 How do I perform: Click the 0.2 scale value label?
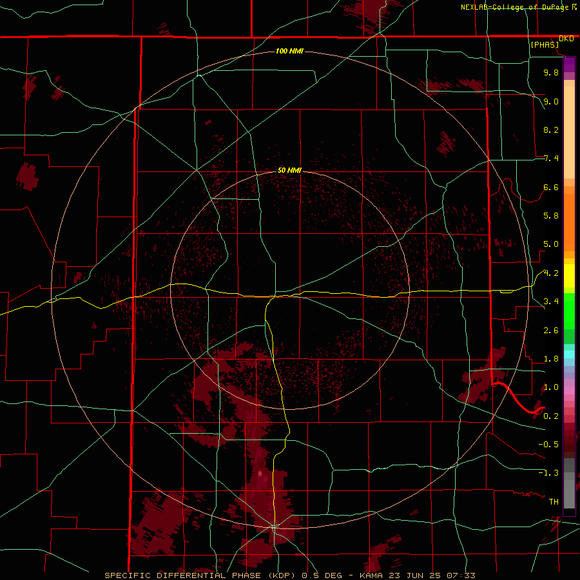click(x=551, y=416)
